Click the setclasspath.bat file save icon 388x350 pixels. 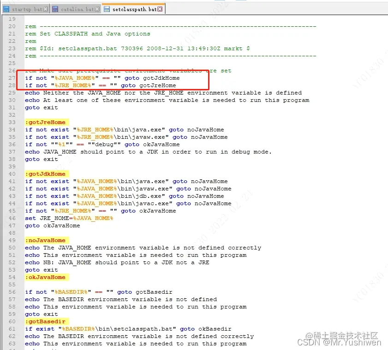pyautogui.click(x=107, y=9)
